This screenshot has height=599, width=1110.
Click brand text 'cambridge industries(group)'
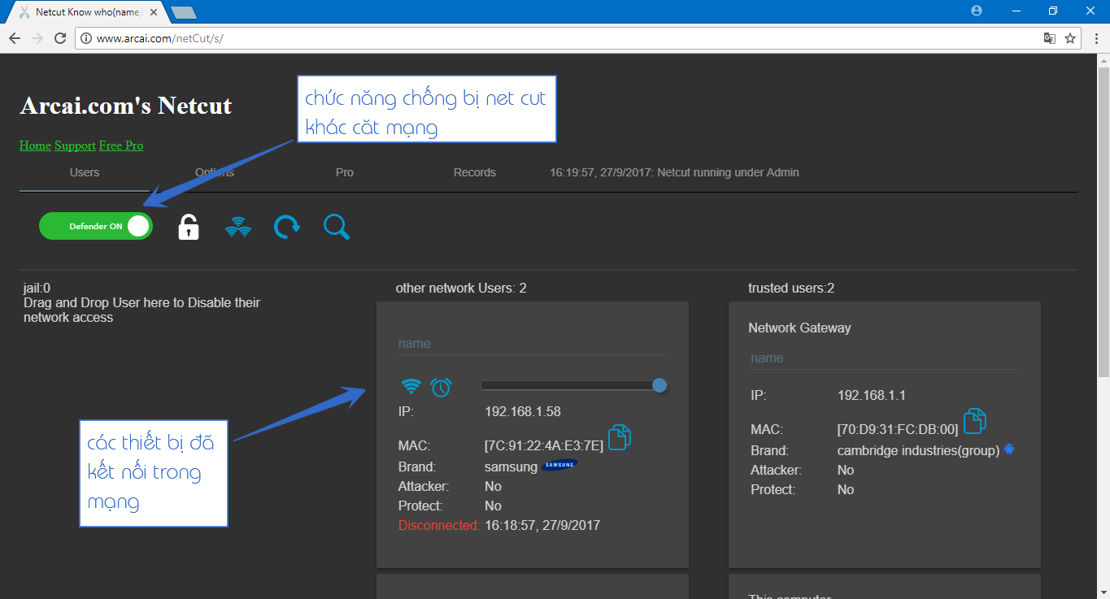coord(919,450)
